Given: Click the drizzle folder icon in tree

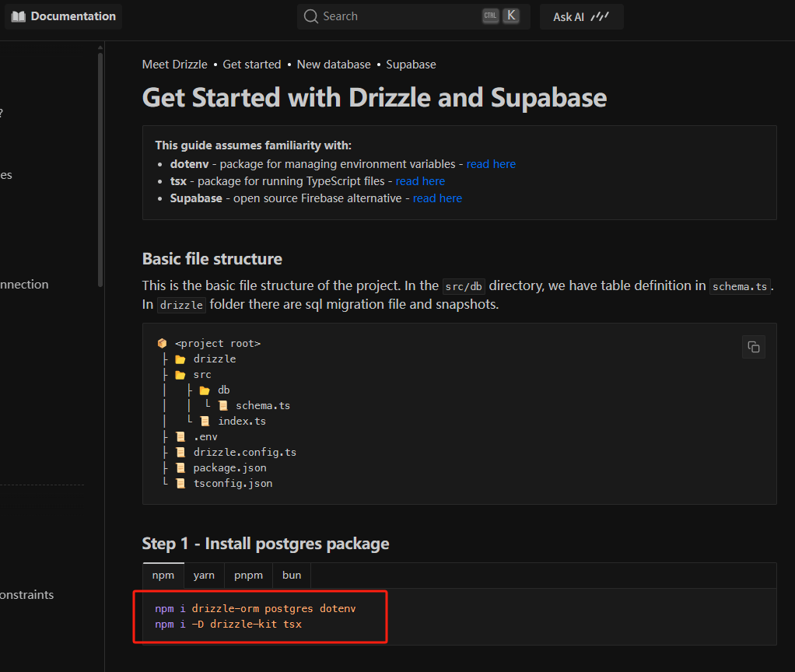Looking at the screenshot, I should (x=180, y=359).
